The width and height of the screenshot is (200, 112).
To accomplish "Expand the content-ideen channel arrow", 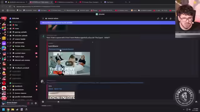I will 8,53.
